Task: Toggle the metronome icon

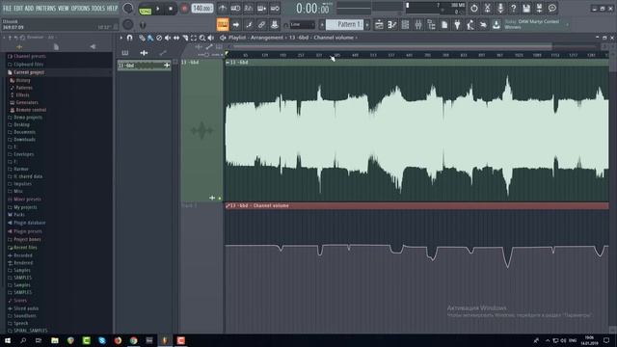Action: 223,9
